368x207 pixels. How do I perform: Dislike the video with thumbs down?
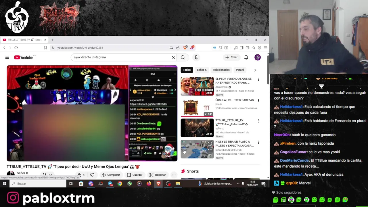click(x=92, y=175)
